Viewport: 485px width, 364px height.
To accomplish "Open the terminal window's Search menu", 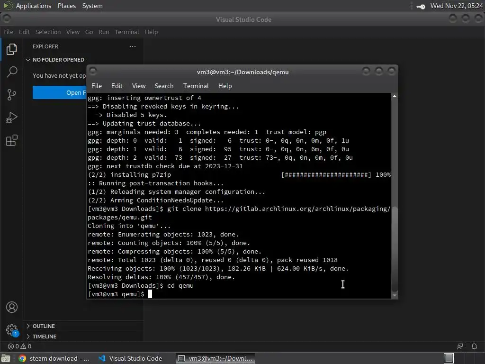I will (x=164, y=86).
